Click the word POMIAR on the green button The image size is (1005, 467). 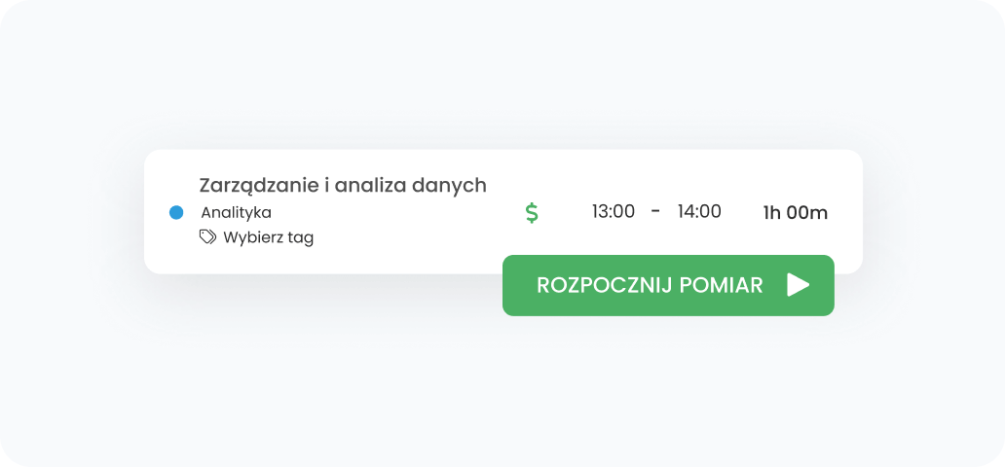coord(722,285)
